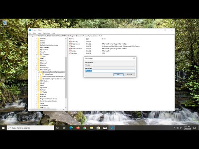The width and height of the screenshot is (199, 149).
Task: Click the ProductName value string icon
Action: tap(70, 48)
